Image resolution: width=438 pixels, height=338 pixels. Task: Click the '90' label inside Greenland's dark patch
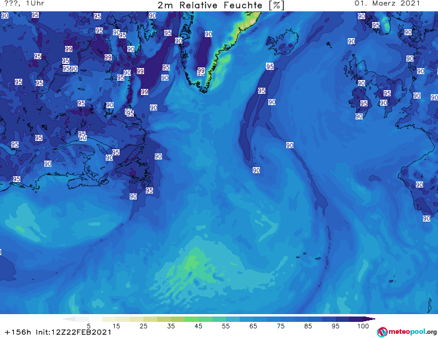(x=209, y=34)
